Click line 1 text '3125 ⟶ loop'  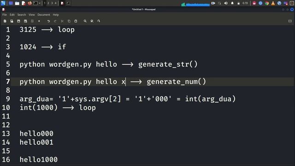coord(47,30)
